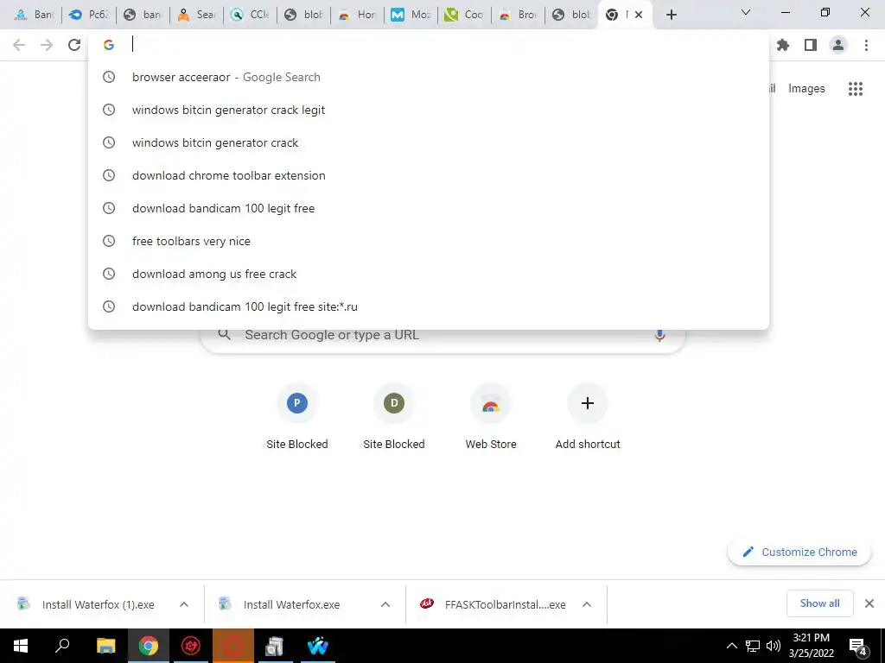Viewport: 885px width, 663px height.
Task: Open the Images link
Action: click(806, 89)
